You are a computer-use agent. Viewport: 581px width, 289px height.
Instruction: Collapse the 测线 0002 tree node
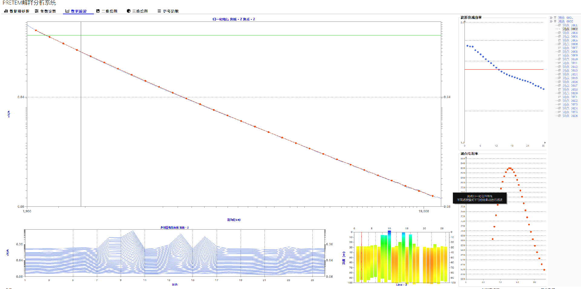pyautogui.click(x=551, y=22)
